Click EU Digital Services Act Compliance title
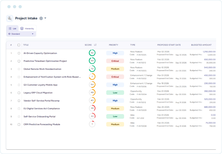Image resolution: width=222 pixels, height=154 pixels. pos(42,109)
